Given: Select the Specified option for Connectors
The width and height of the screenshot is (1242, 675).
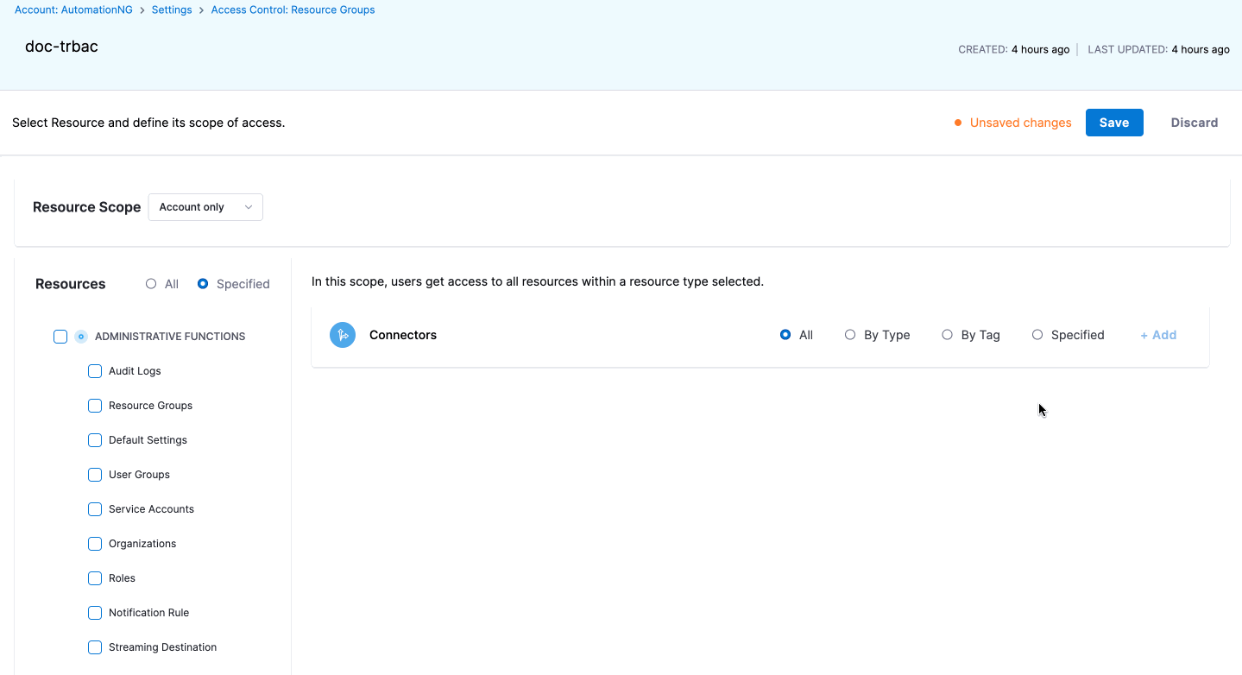Looking at the screenshot, I should pos(1037,335).
